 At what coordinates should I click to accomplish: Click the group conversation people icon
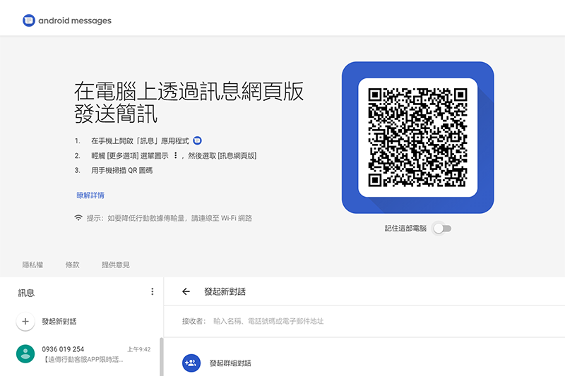[191, 363]
